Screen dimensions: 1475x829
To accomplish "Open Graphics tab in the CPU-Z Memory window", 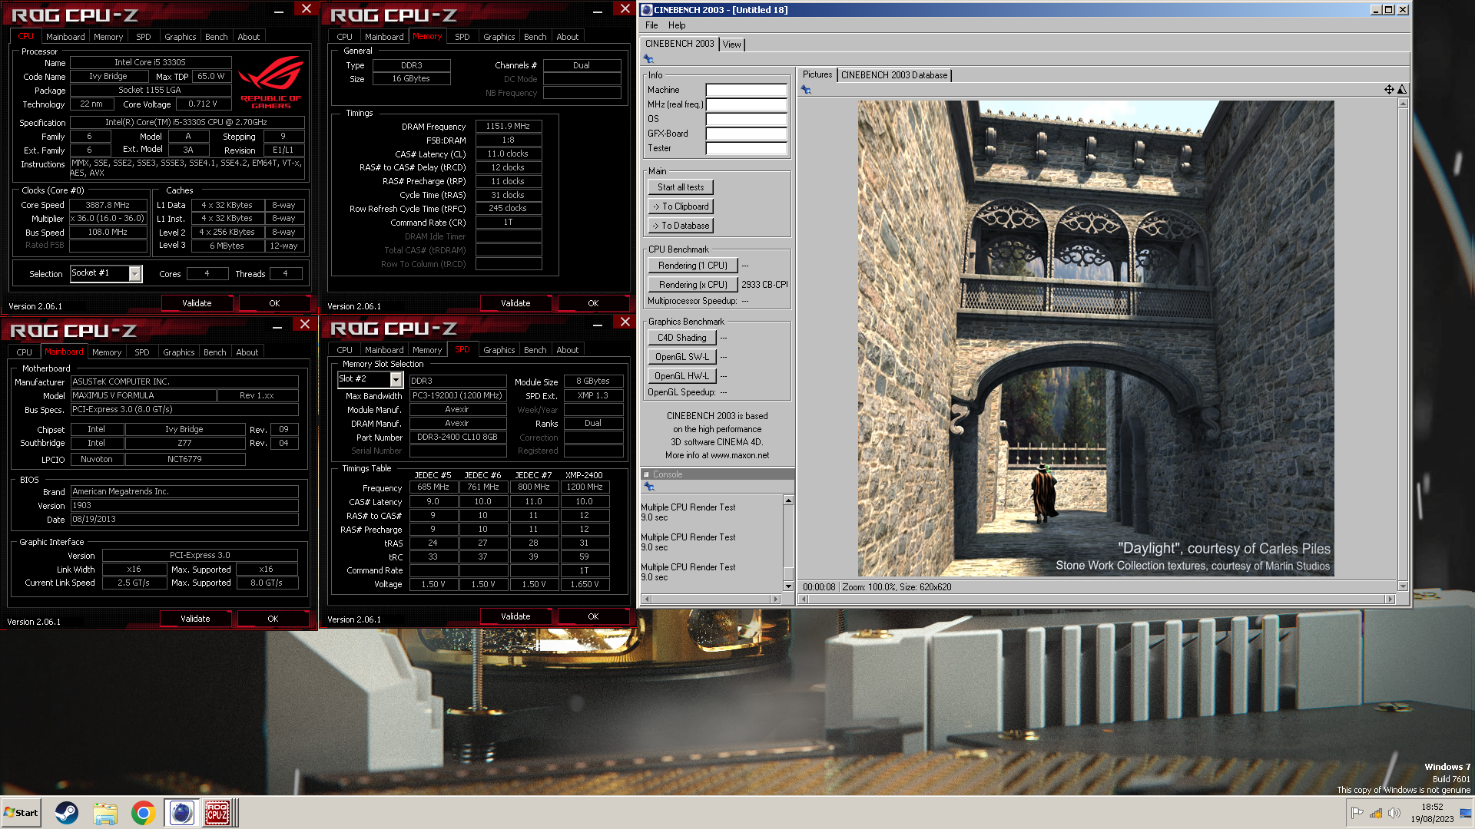I will point(499,37).
